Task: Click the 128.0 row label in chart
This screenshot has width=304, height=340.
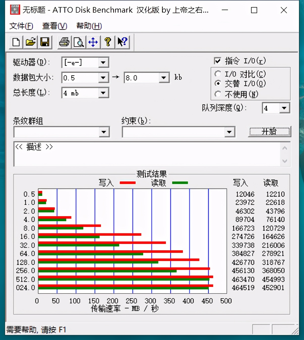Action: click(x=25, y=262)
